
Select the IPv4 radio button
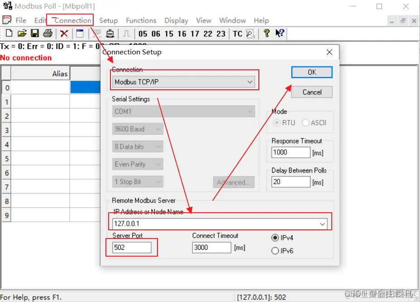(275, 238)
